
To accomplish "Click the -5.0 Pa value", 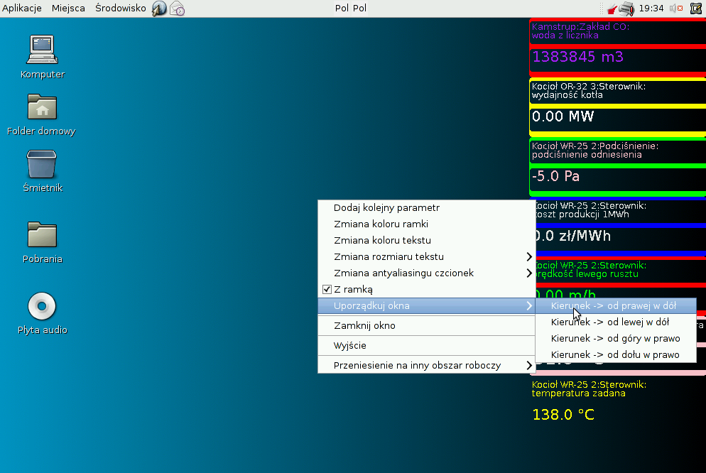I will 555,176.
